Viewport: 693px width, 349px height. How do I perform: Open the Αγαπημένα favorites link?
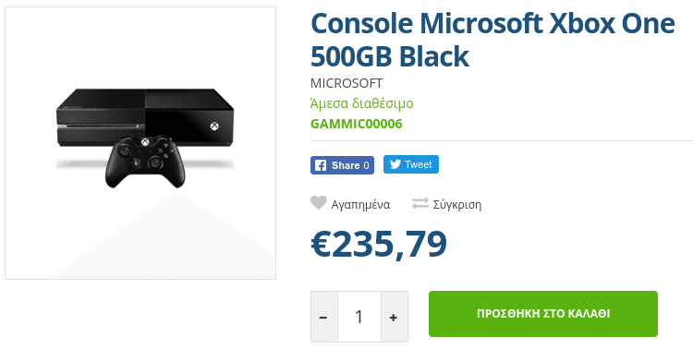[x=360, y=205]
